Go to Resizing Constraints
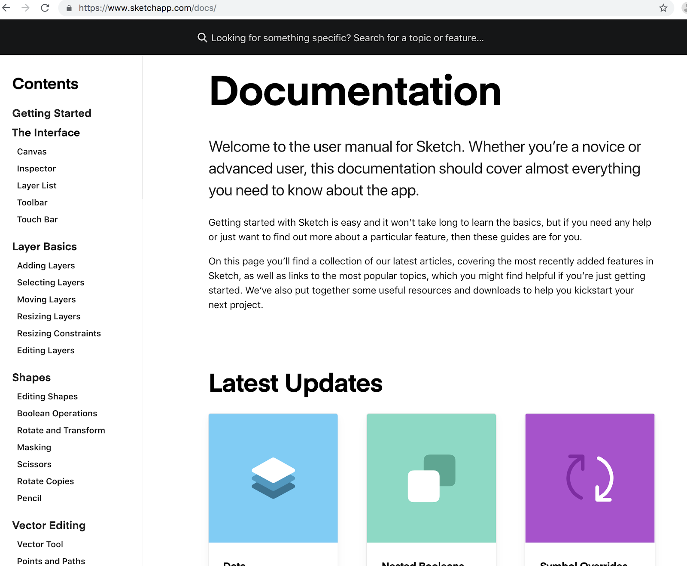Viewport: 687px width, 566px height. tap(59, 333)
